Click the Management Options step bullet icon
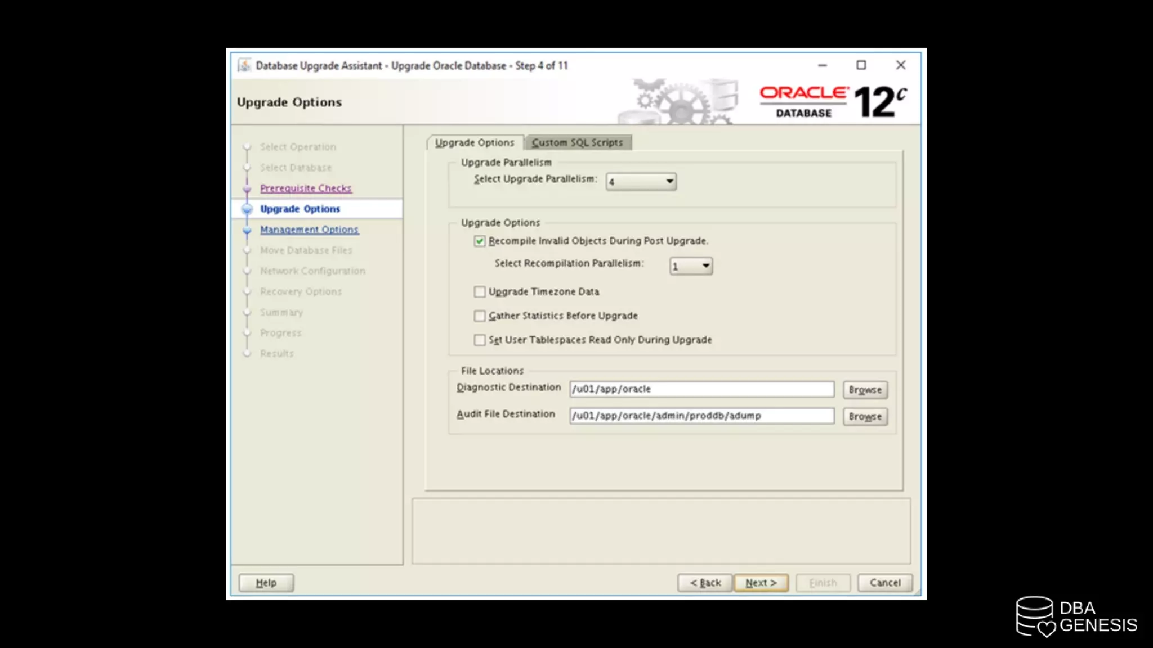 click(247, 229)
